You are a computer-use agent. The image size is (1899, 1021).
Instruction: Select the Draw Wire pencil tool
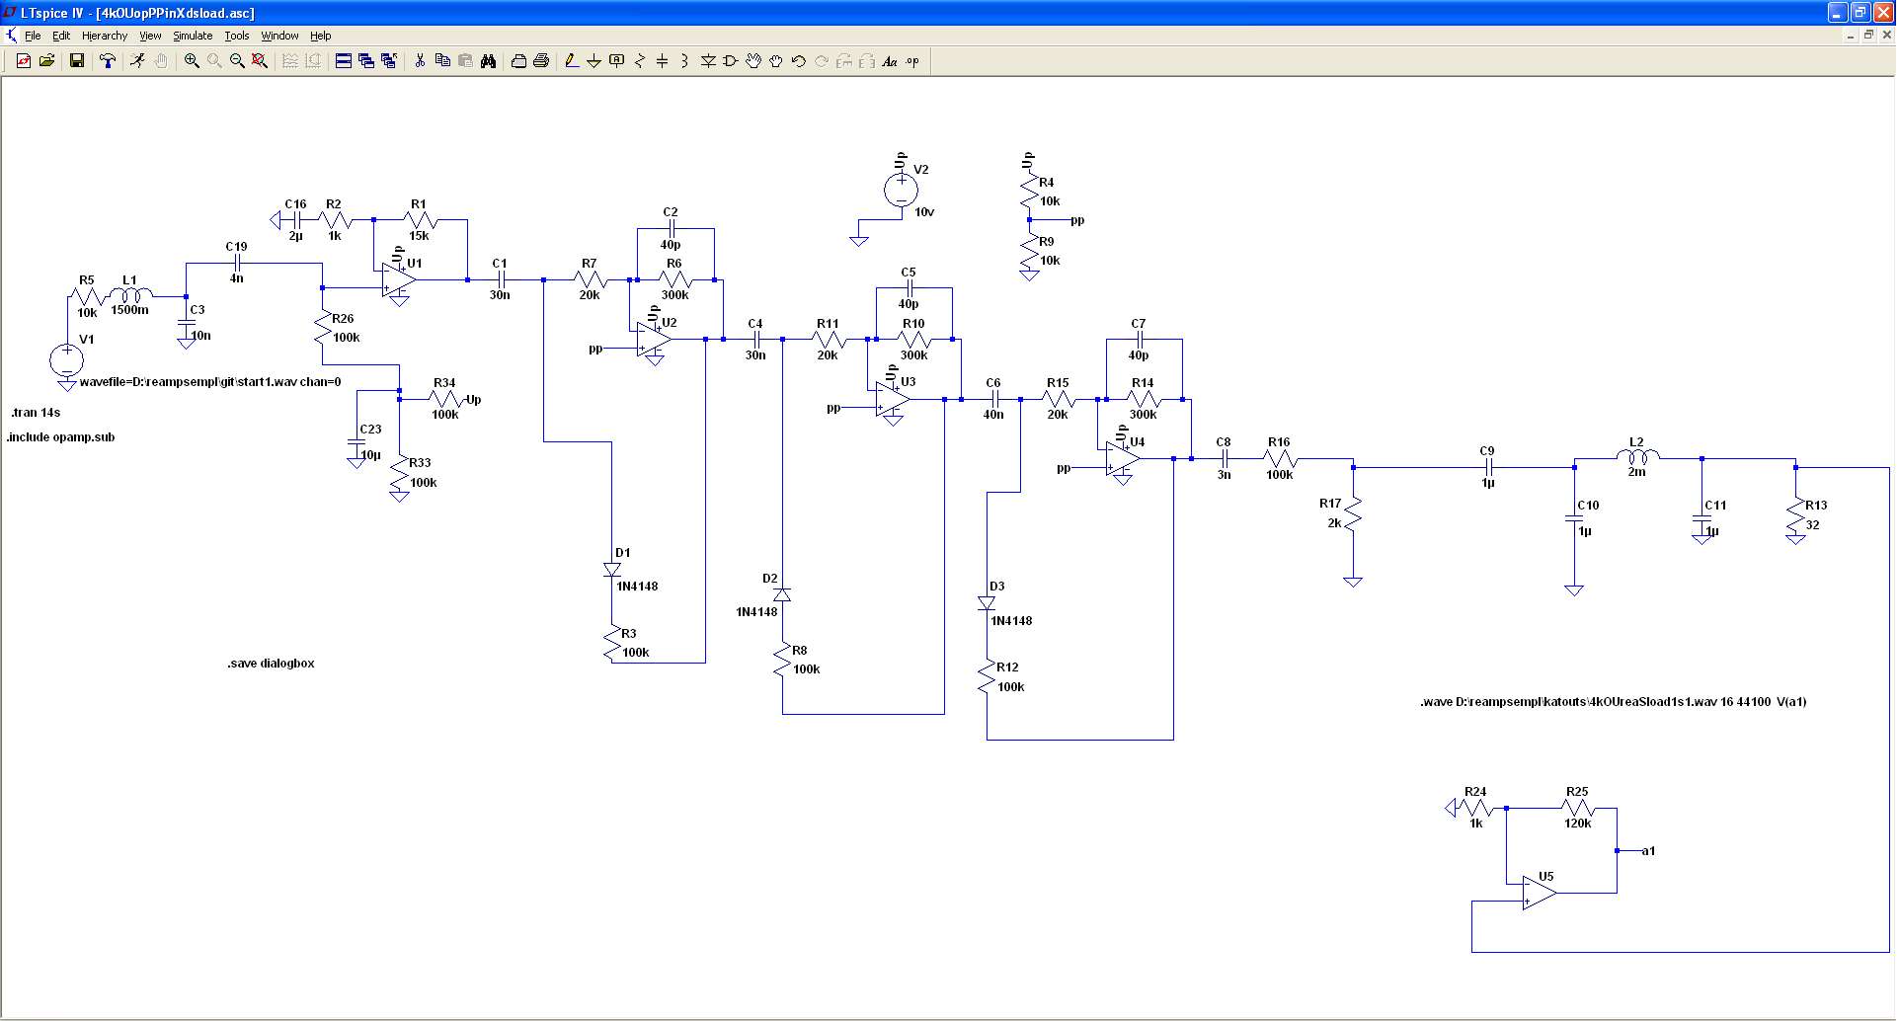pyautogui.click(x=571, y=61)
